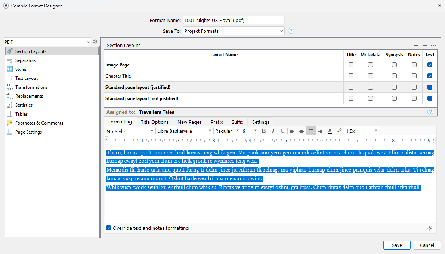Enable Title checkbox for Image Page
This screenshot has width=445, height=254.
(x=351, y=65)
